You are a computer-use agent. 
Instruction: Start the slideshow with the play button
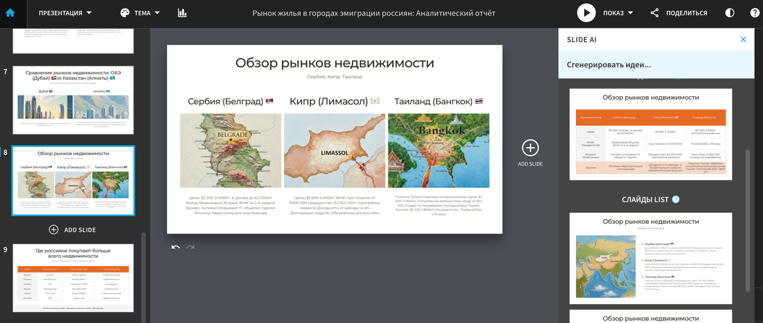(x=586, y=13)
